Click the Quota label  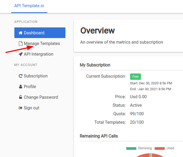(119, 114)
